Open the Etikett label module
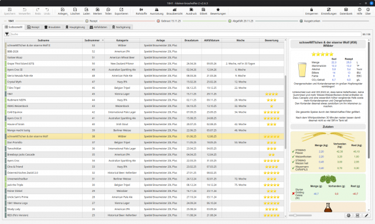 (203, 11)
